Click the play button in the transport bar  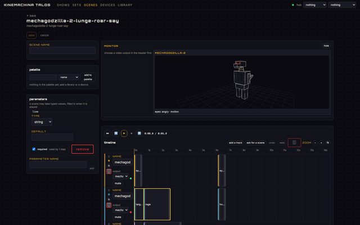(124, 133)
